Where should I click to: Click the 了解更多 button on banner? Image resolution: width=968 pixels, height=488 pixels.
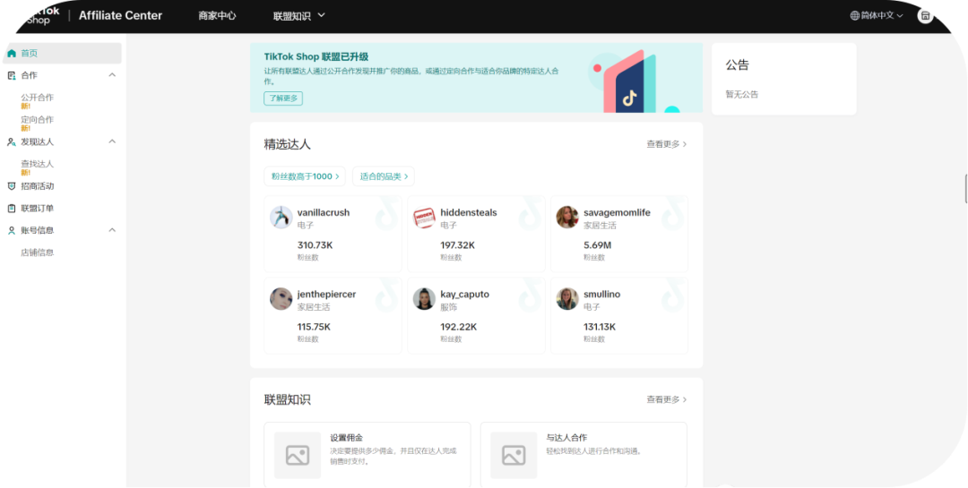point(282,98)
